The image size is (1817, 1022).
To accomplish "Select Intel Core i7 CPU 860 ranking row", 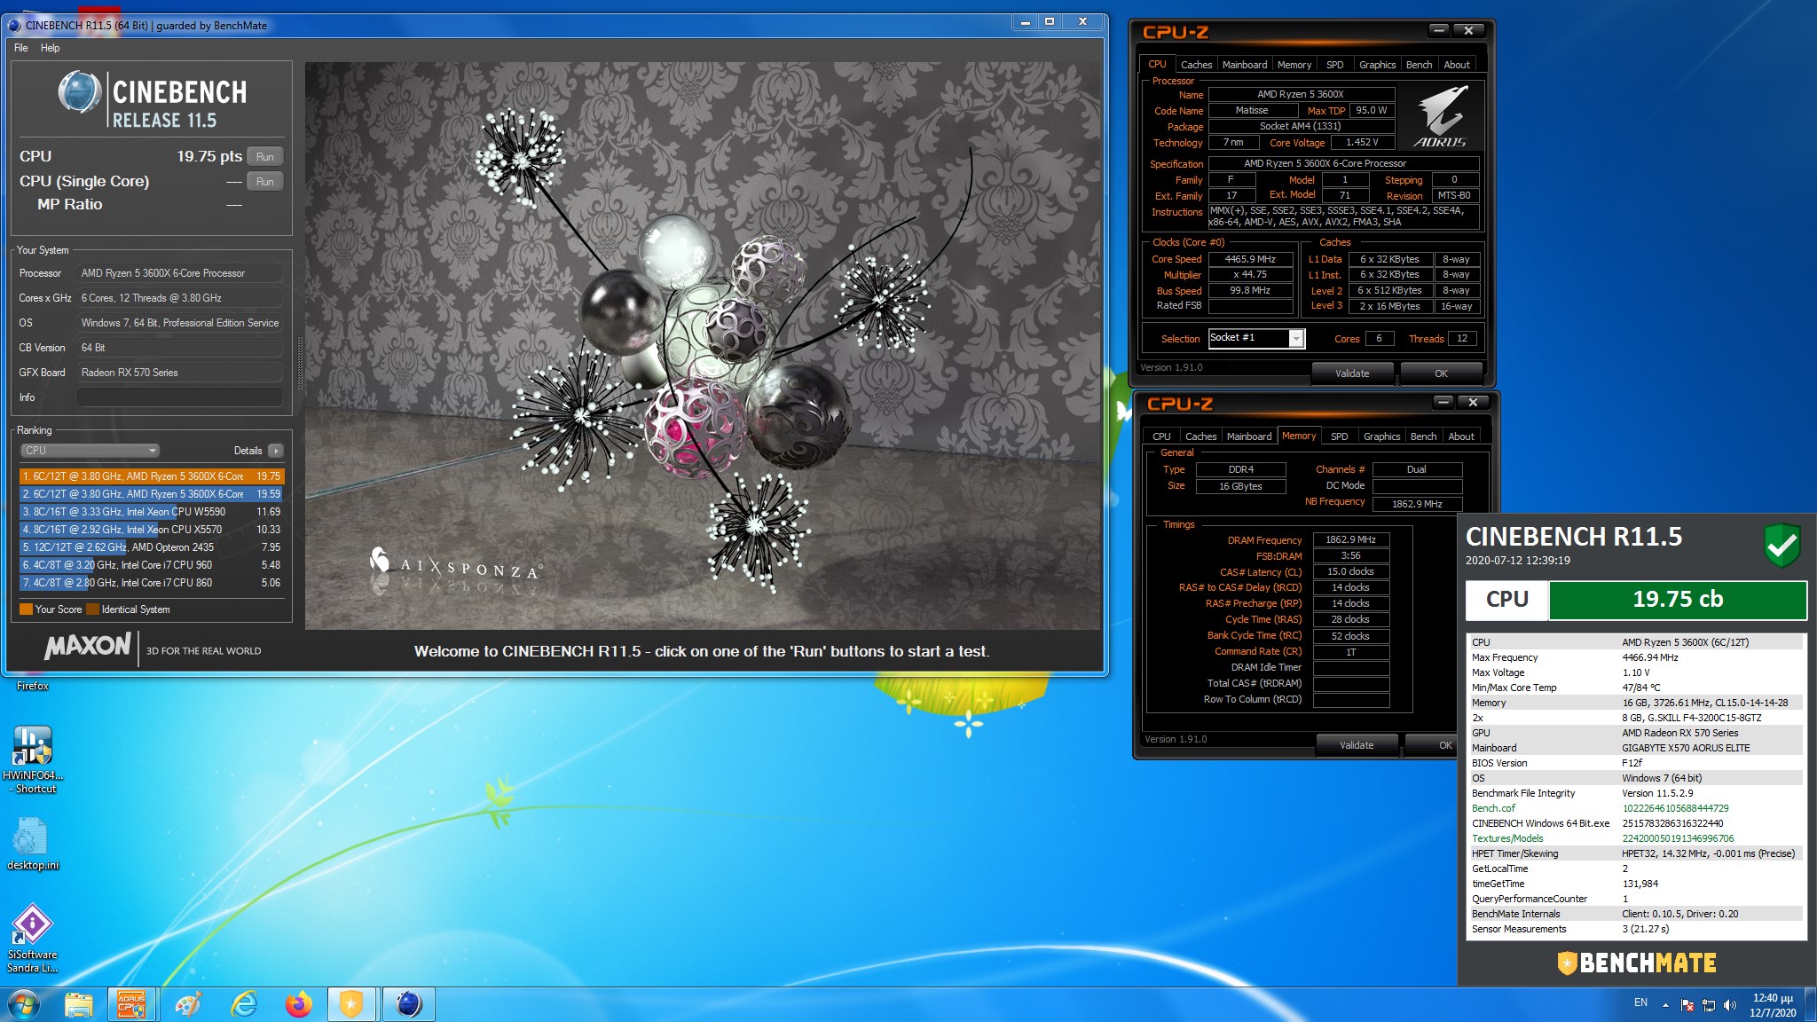I will point(152,583).
